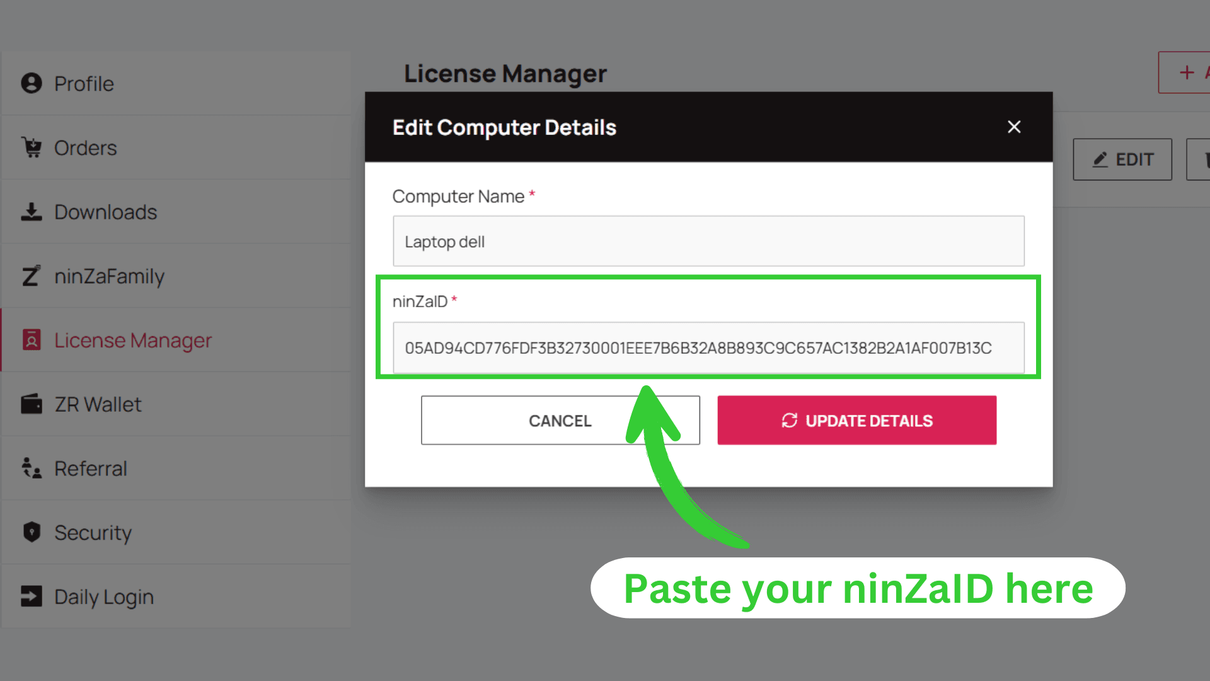
Task: Open the ZR Wallet label
Action: [x=98, y=404]
